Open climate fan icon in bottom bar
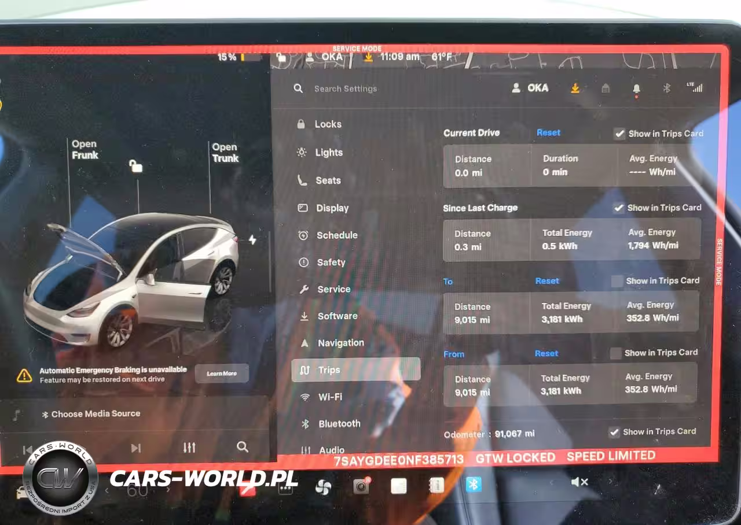The image size is (741, 525). [x=322, y=487]
